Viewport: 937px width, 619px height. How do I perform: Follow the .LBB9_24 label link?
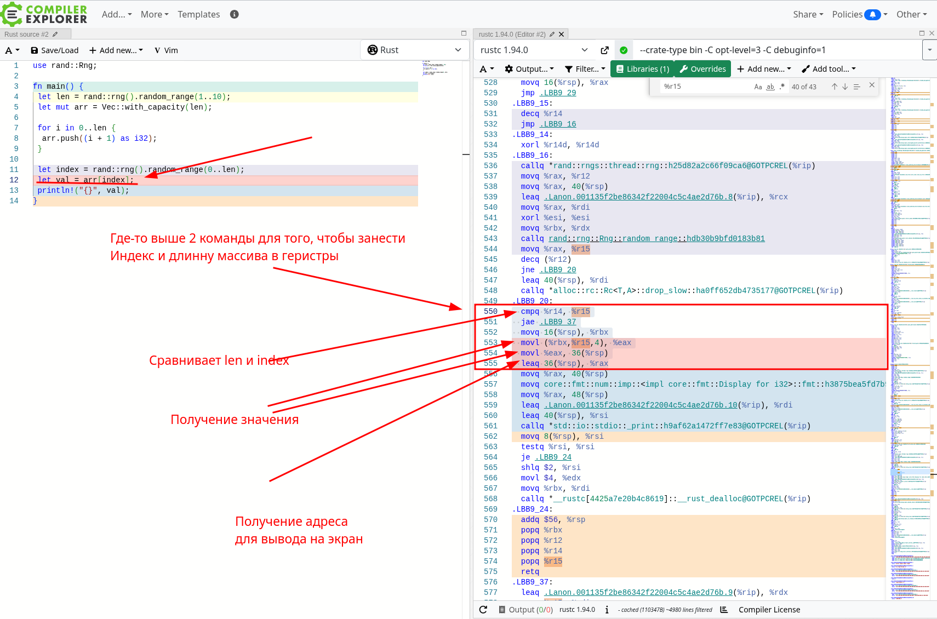point(553,457)
